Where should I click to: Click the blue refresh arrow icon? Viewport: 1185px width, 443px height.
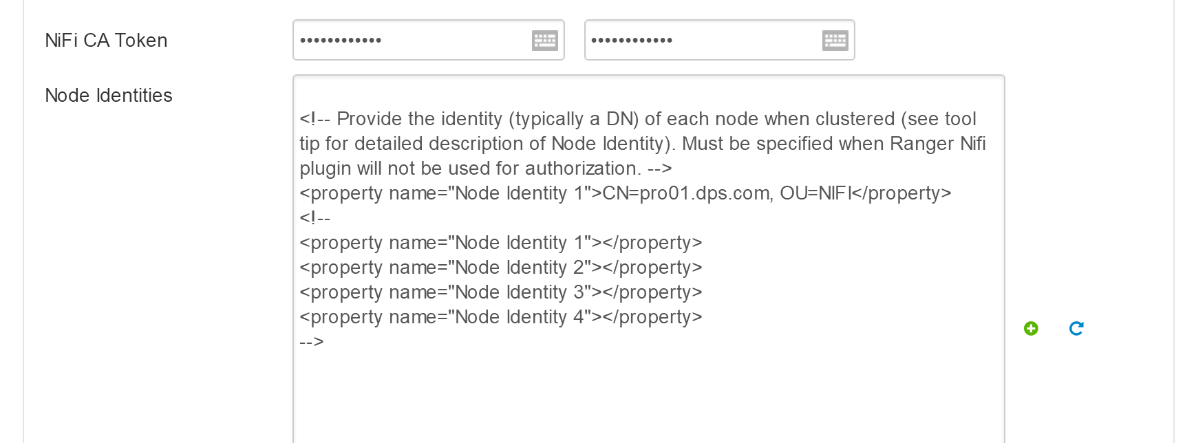coord(1076,329)
